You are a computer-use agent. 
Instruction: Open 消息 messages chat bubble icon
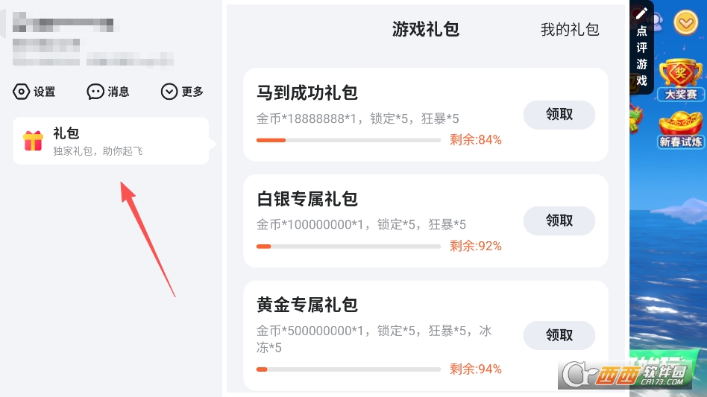pos(95,92)
